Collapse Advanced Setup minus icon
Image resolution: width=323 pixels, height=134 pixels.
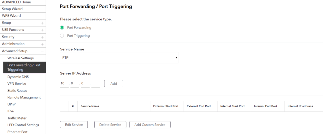pos(42,51)
